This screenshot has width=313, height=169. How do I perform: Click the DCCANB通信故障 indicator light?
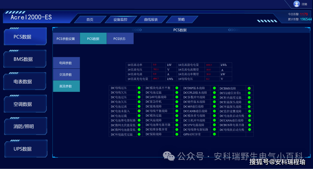(x=214, y=111)
